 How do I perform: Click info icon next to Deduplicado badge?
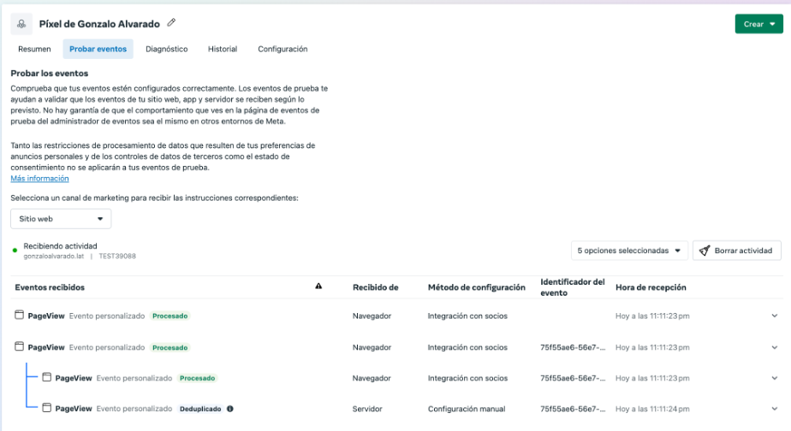[x=229, y=409]
